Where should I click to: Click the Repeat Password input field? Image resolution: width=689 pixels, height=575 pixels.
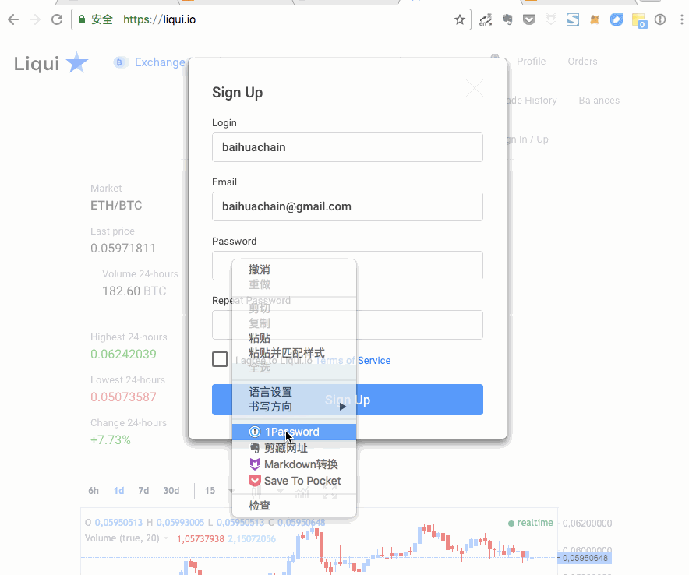click(x=347, y=325)
